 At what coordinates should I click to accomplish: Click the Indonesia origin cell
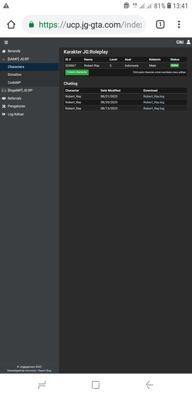pyautogui.click(x=131, y=66)
